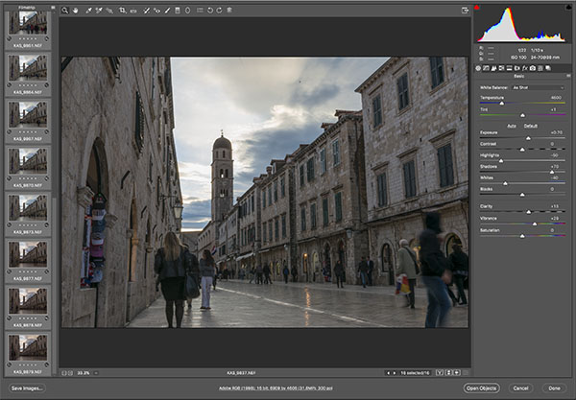576x400 pixels.
Task: Click the Whites slider handle
Action: click(505, 183)
